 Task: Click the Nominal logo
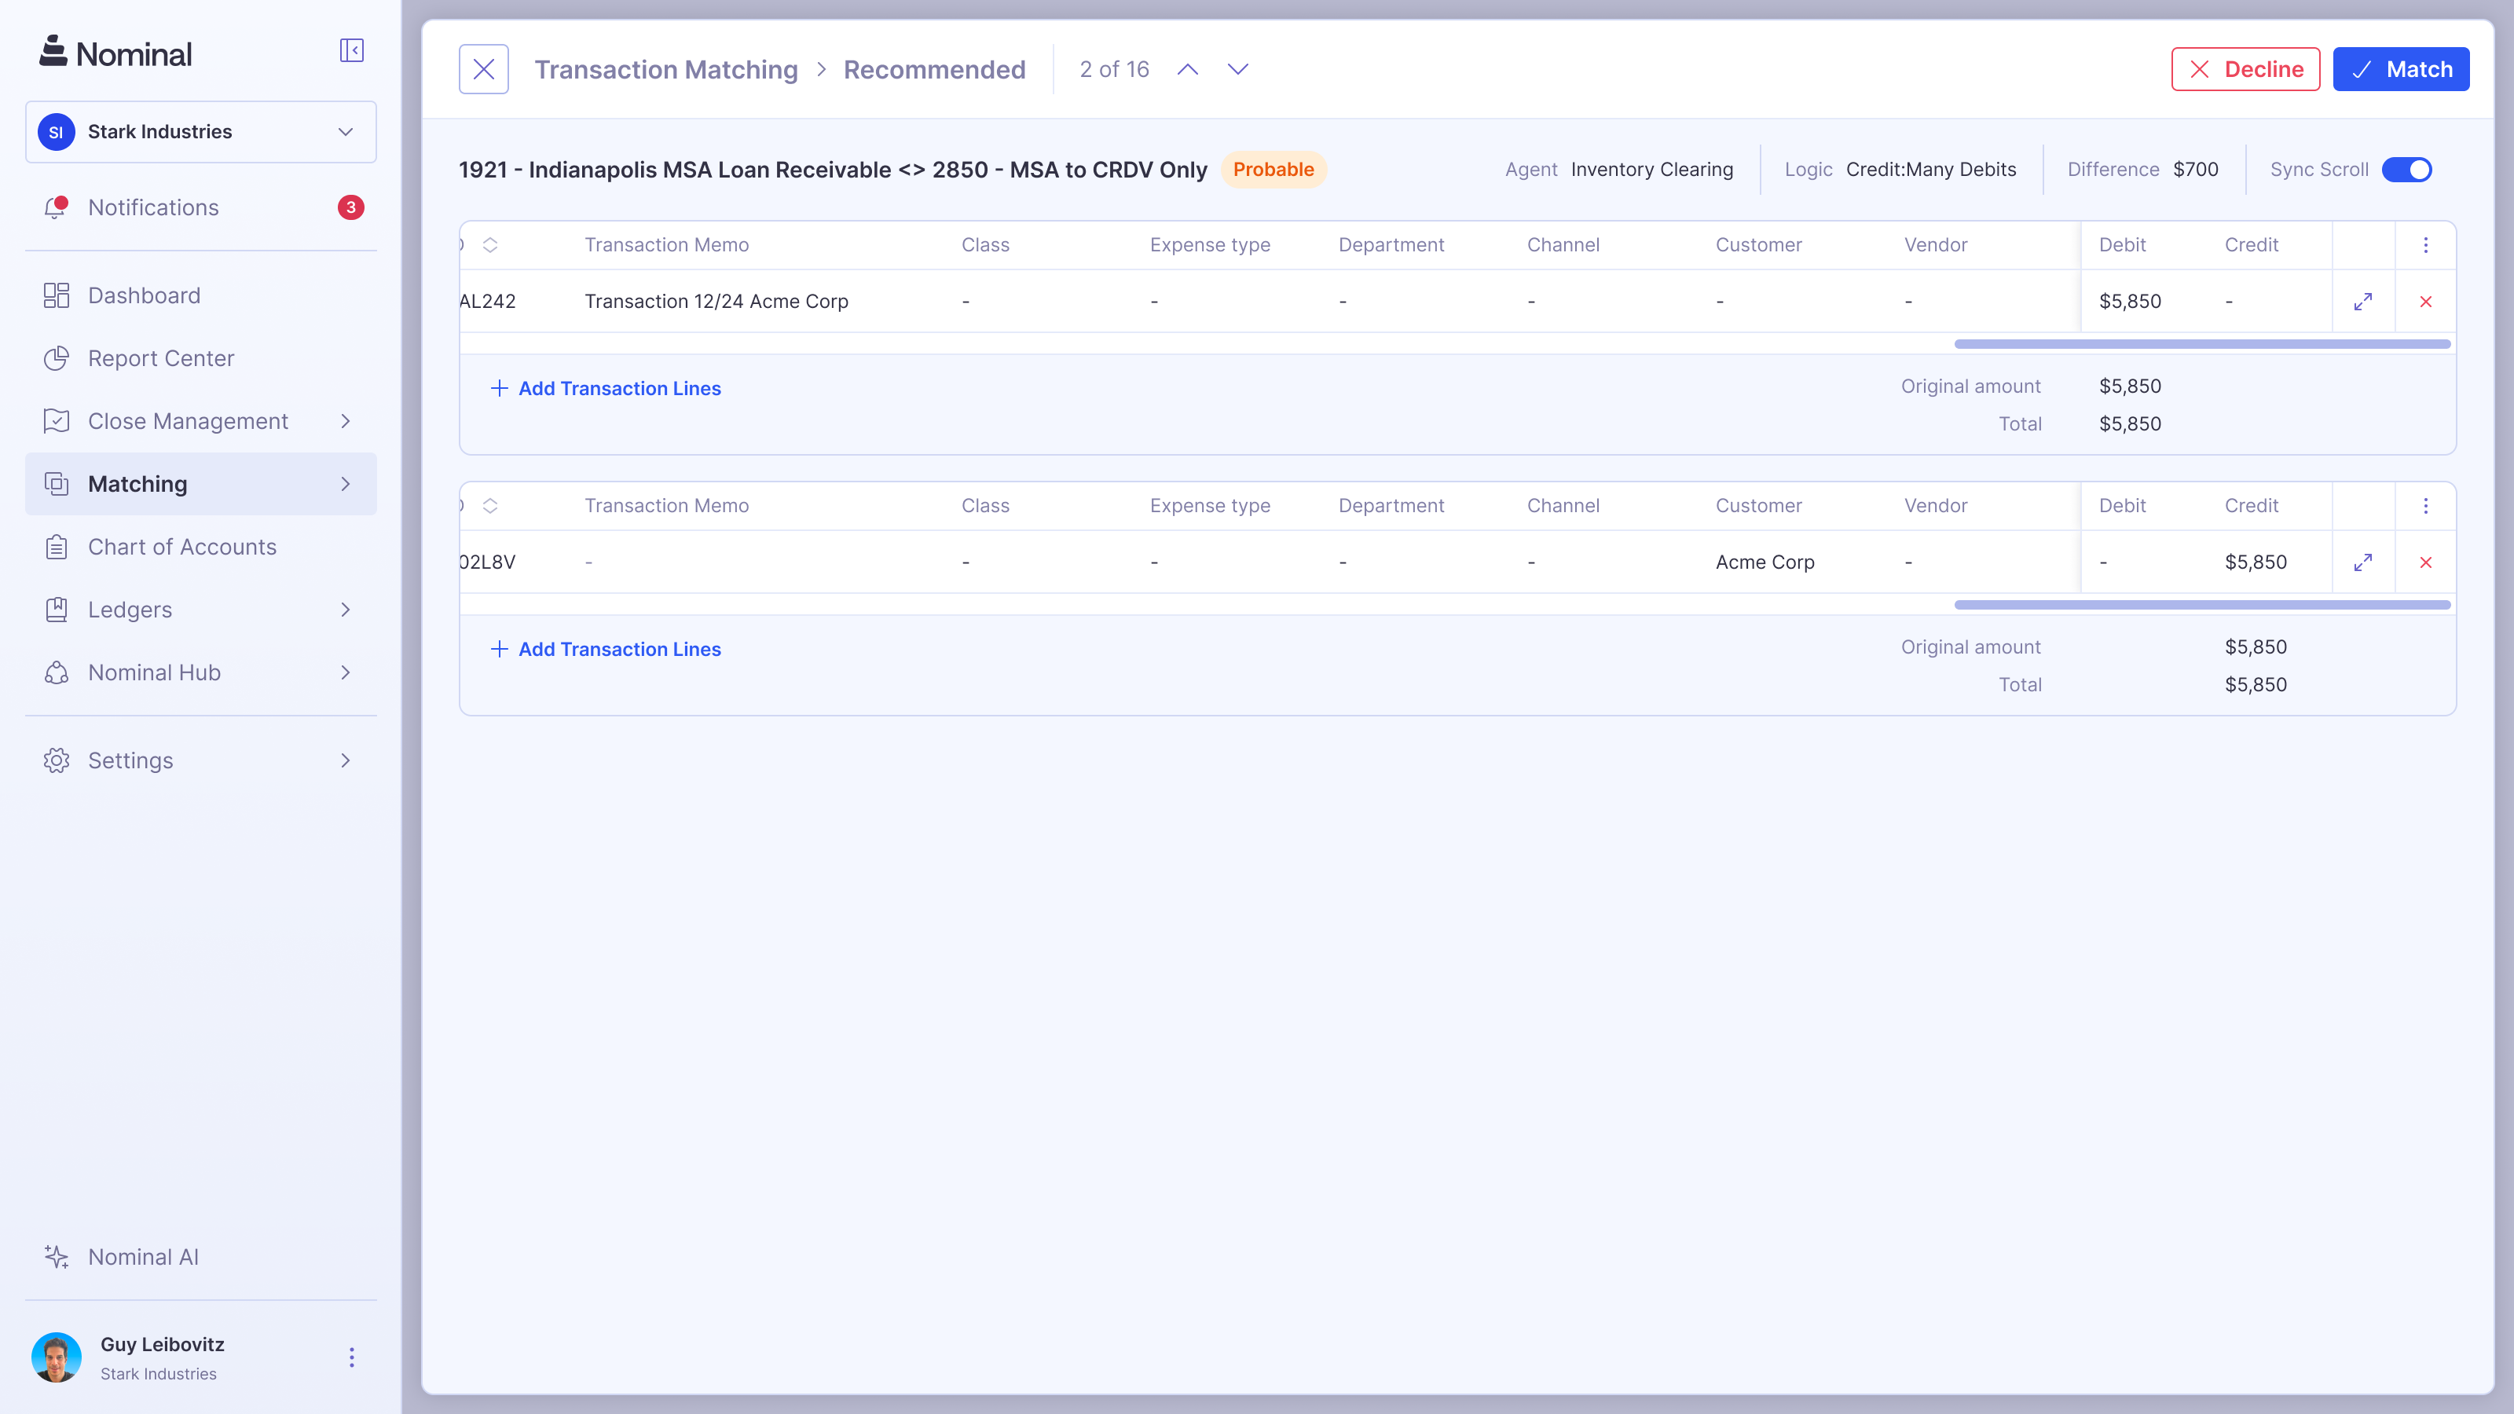tap(114, 53)
